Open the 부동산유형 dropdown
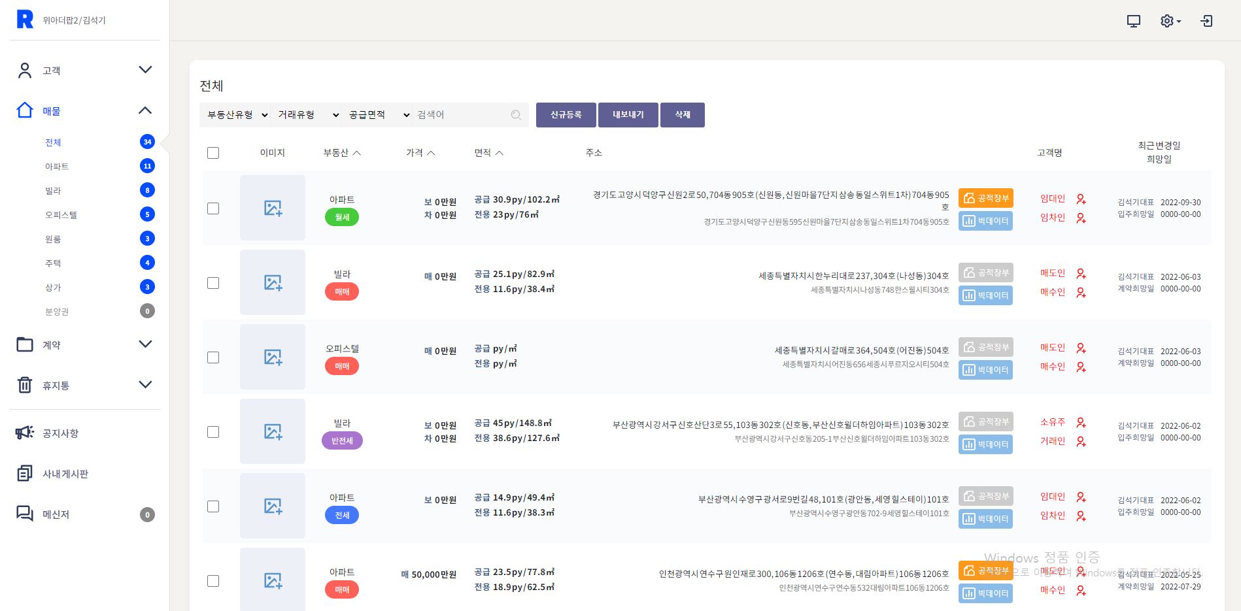 click(237, 115)
